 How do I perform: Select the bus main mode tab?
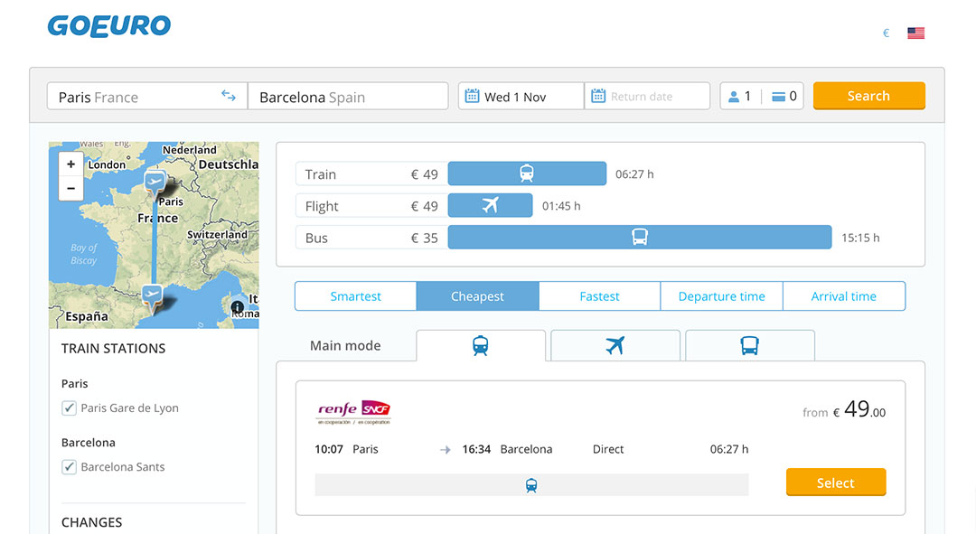pos(749,345)
